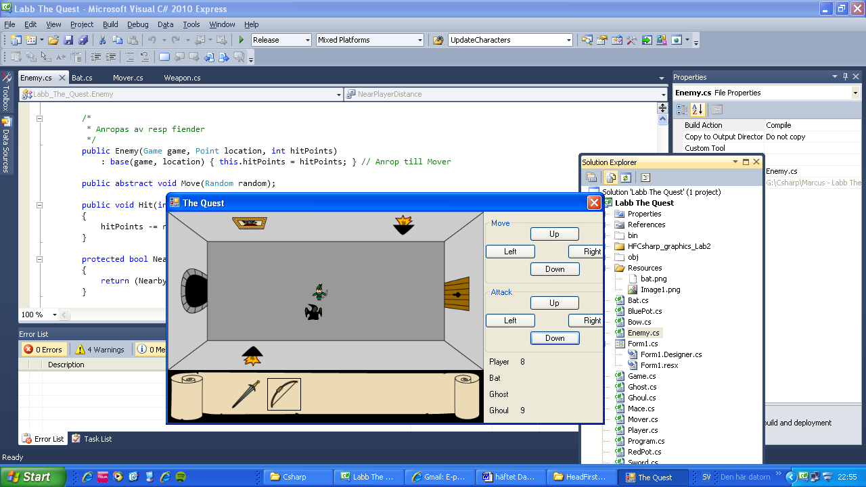Switch to the Mover.cs tab
Screen dimensions: 866x487
[128, 78]
